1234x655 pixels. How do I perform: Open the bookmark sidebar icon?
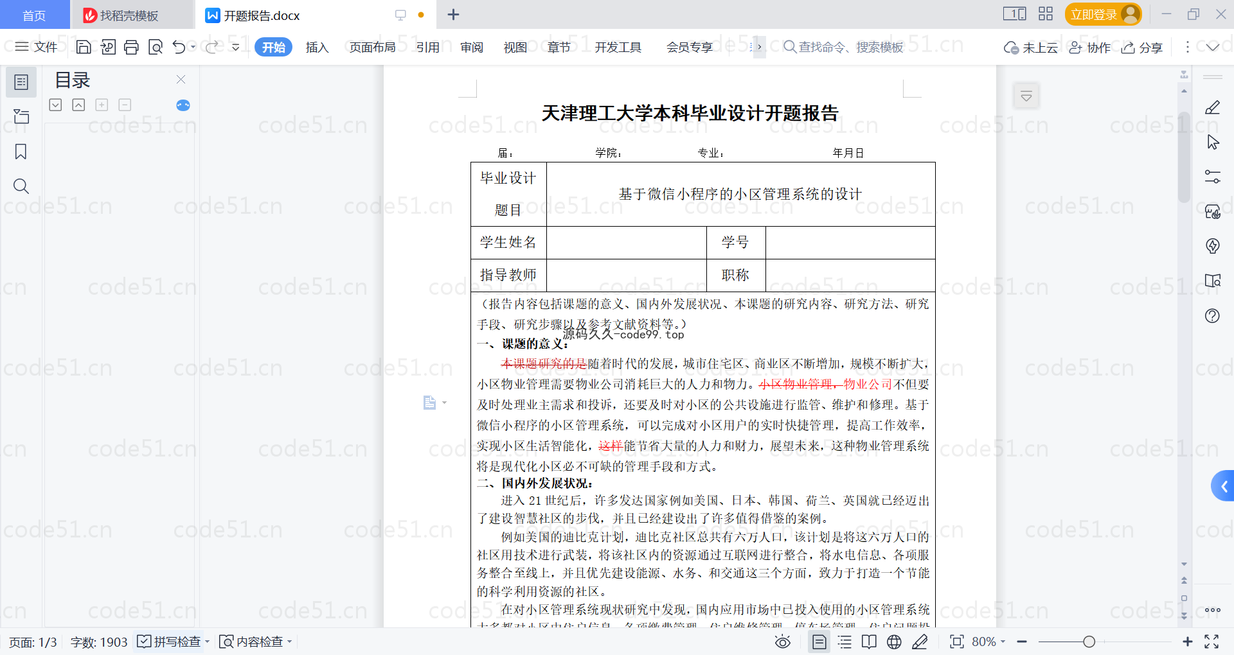pyautogui.click(x=21, y=152)
